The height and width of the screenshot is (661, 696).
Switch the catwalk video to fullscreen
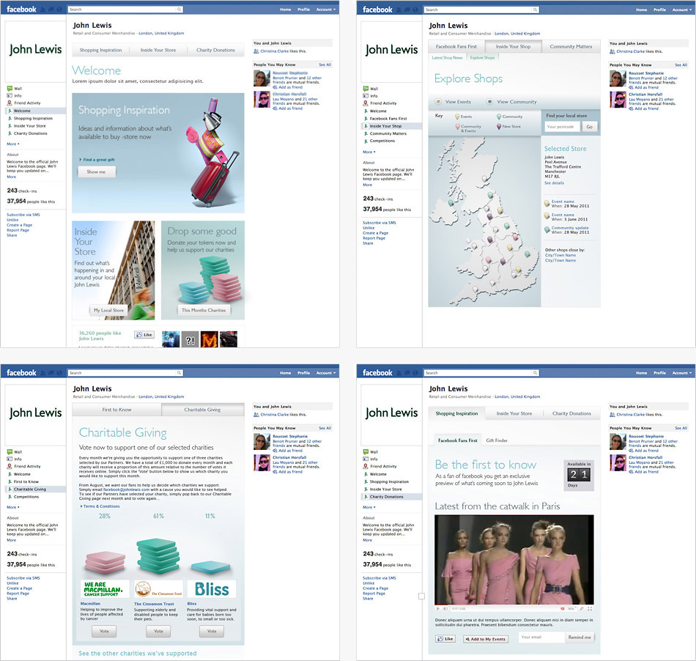tap(590, 609)
